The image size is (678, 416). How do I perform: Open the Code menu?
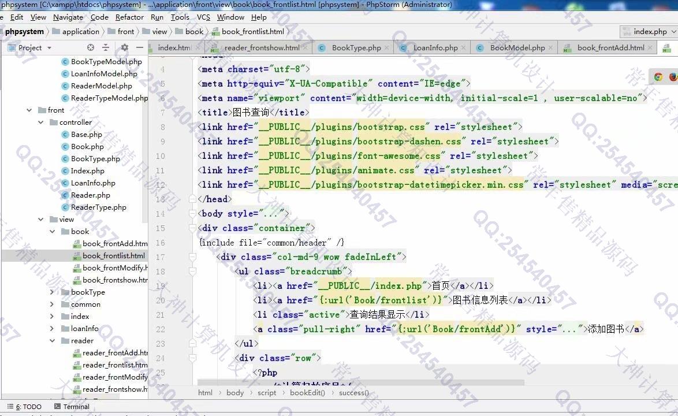(x=99, y=17)
